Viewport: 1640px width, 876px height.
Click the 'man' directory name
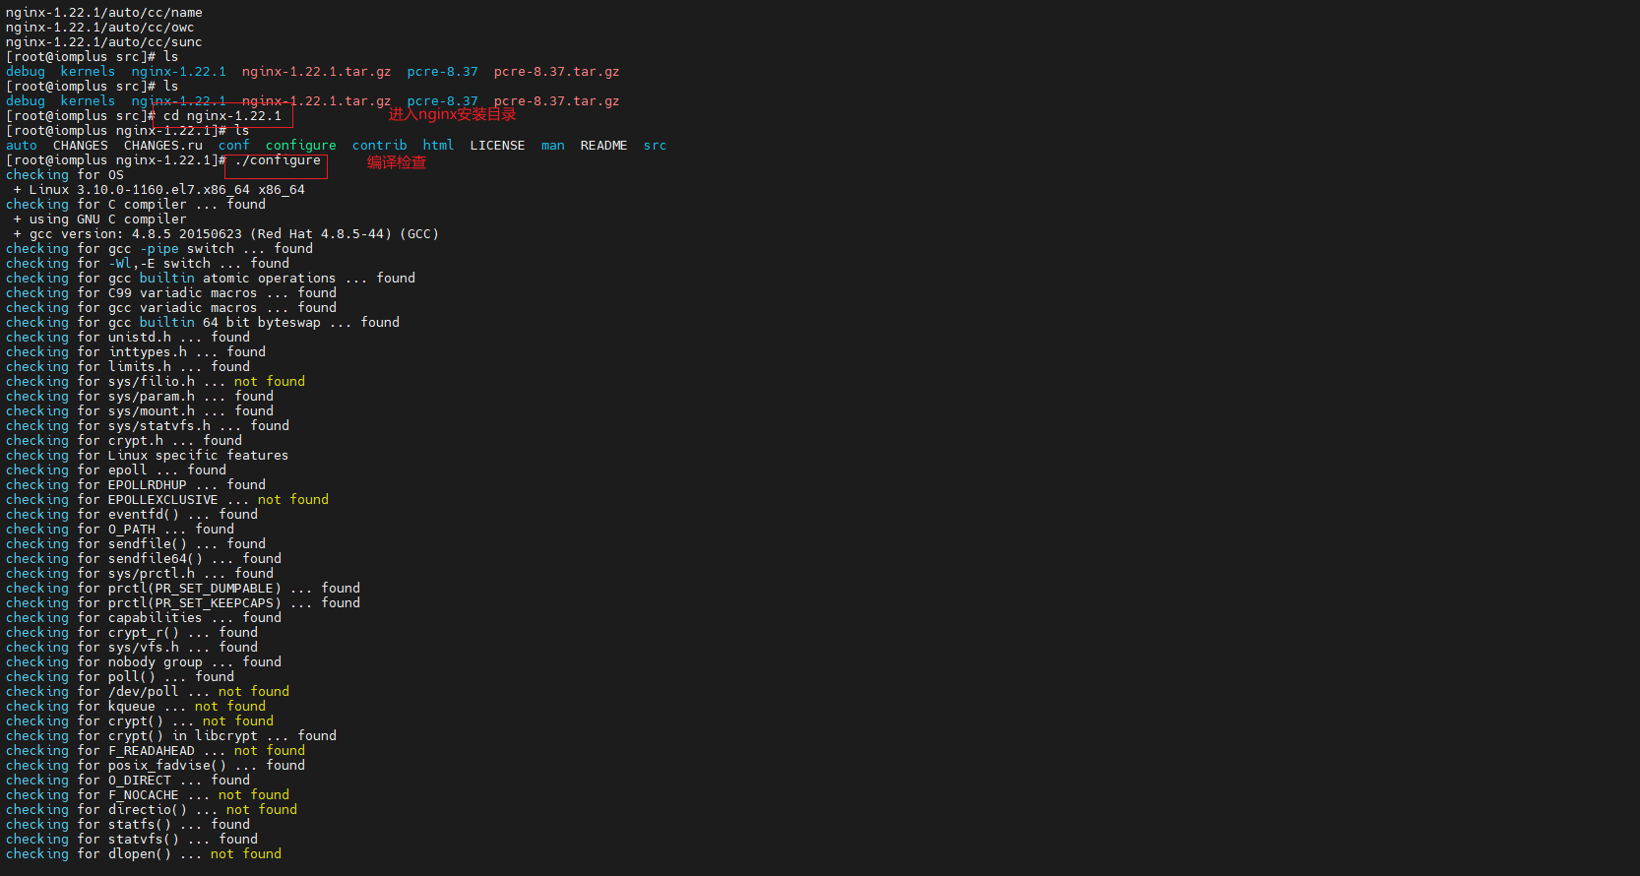coord(553,146)
